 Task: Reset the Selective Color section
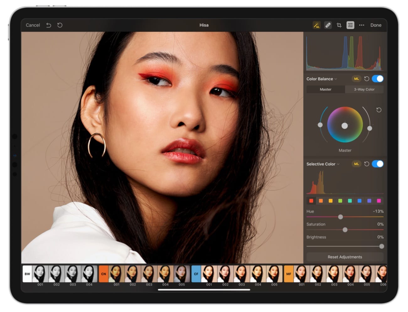(367, 164)
